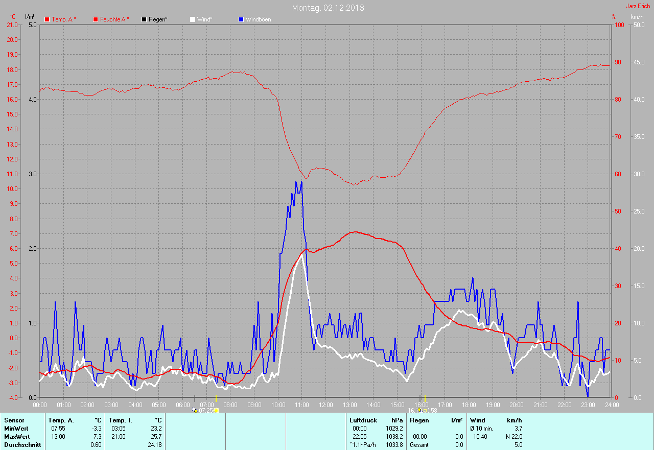Click the sunrise sun icon at 07:25
This screenshot has width=654, height=450.
[x=217, y=410]
